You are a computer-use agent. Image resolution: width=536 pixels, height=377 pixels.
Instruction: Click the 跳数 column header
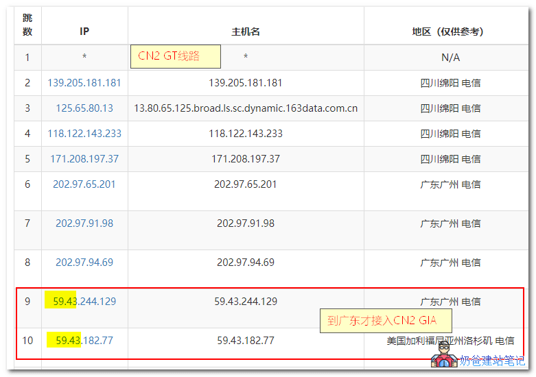click(x=27, y=25)
